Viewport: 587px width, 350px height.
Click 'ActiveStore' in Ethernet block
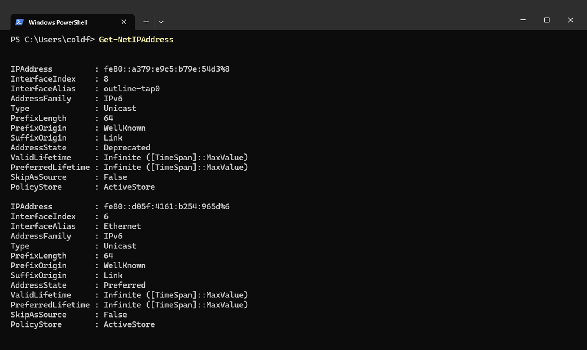[x=129, y=324]
